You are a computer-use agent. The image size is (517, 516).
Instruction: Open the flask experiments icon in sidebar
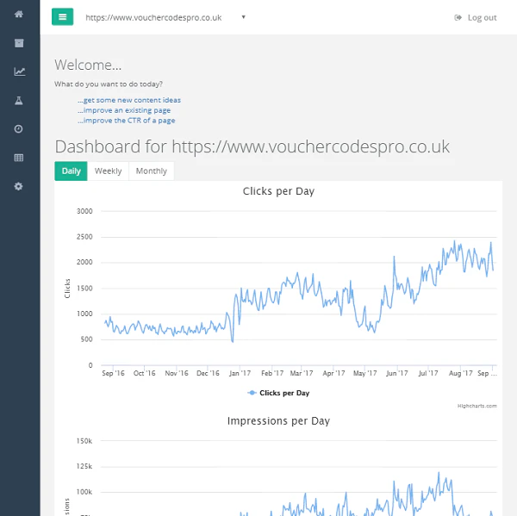pyautogui.click(x=19, y=101)
